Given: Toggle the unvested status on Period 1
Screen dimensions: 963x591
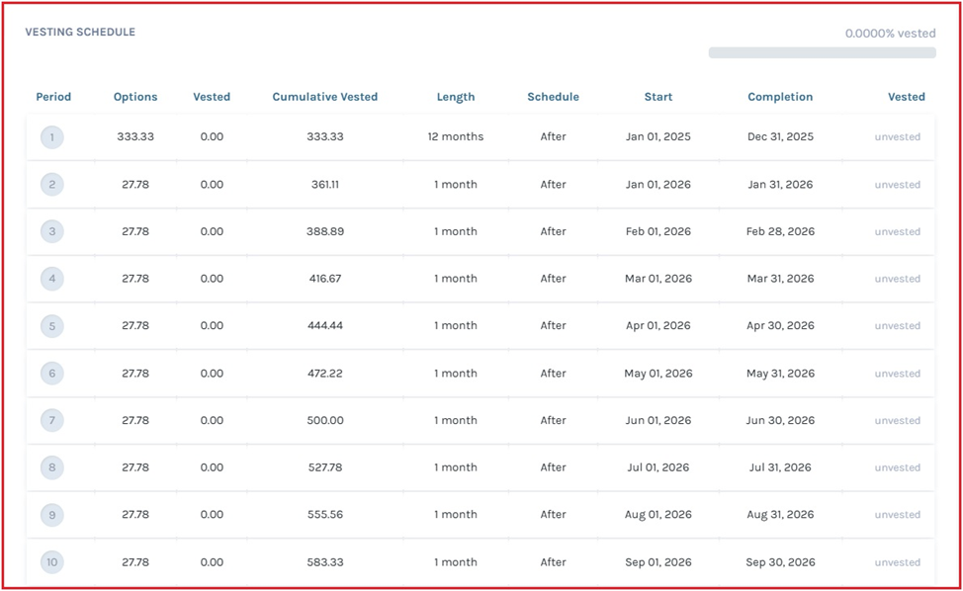Looking at the screenshot, I should pos(897,136).
